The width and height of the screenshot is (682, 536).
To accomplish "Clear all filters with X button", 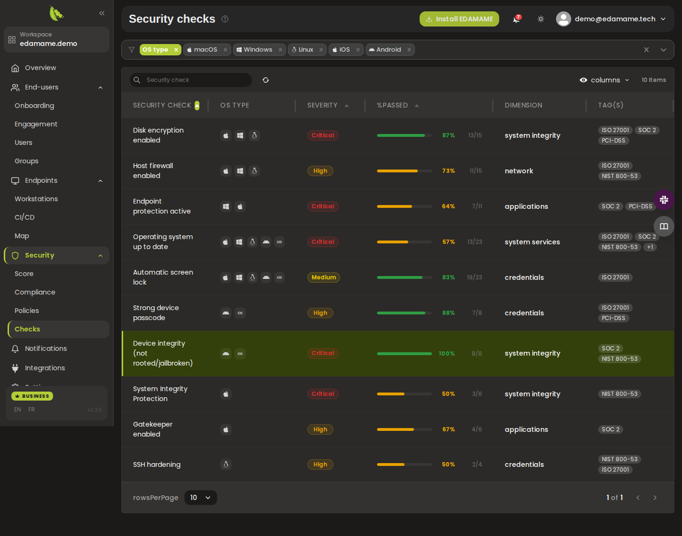I will [x=646, y=50].
